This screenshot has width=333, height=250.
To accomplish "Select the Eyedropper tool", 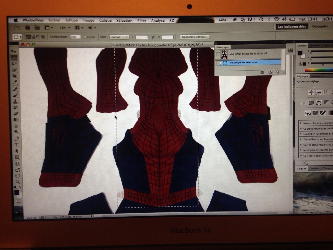I will pyautogui.click(x=15, y=82).
